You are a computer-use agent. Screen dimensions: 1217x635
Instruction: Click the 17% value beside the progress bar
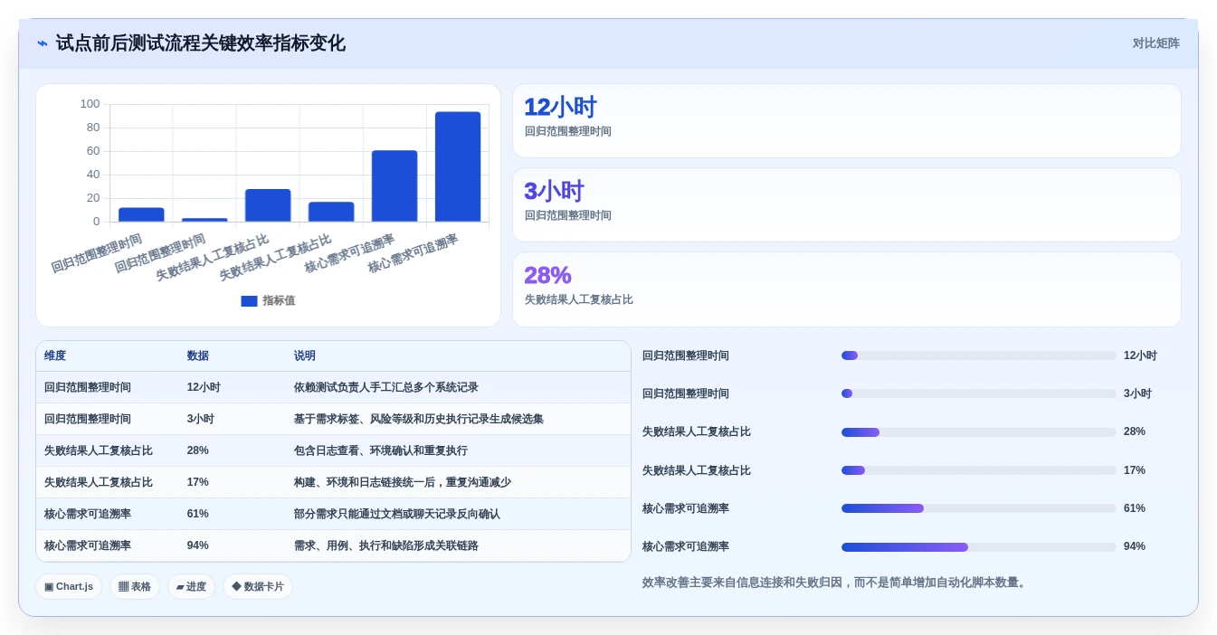tap(1135, 470)
